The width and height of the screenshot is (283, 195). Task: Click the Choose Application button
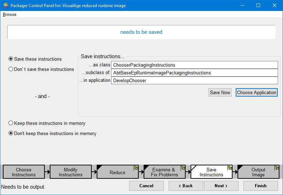point(257,92)
